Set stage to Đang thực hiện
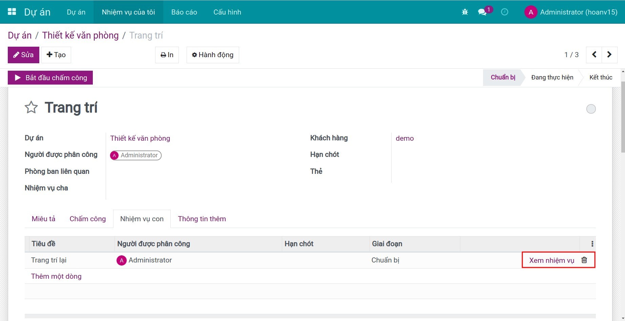The width and height of the screenshot is (625, 321). [552, 77]
